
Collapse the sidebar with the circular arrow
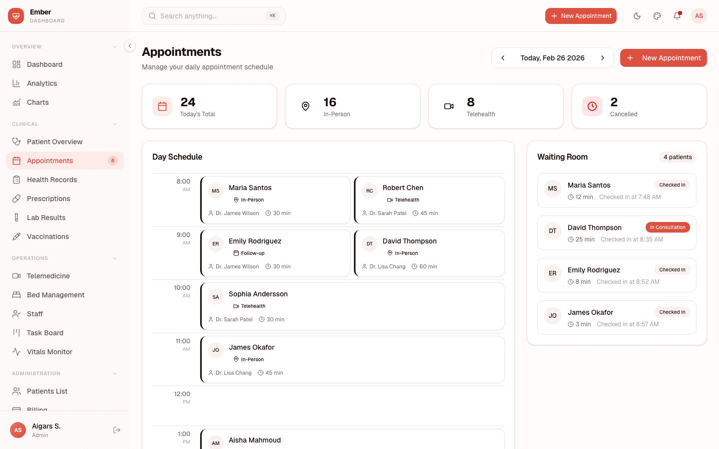pyautogui.click(x=129, y=46)
